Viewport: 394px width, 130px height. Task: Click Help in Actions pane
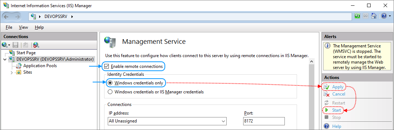(x=337, y=126)
